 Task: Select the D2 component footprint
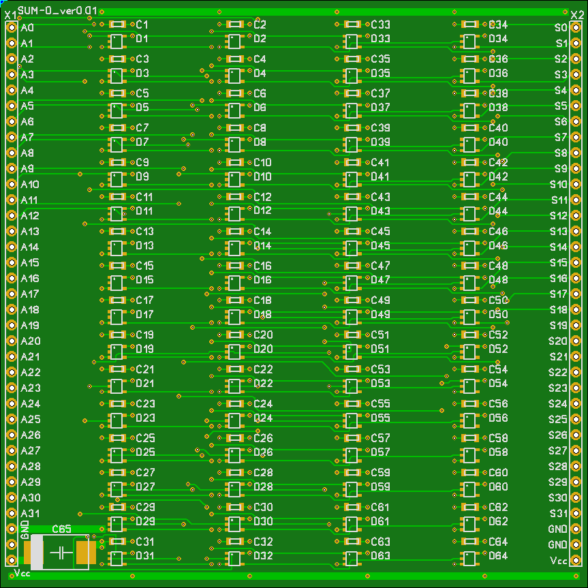click(234, 42)
